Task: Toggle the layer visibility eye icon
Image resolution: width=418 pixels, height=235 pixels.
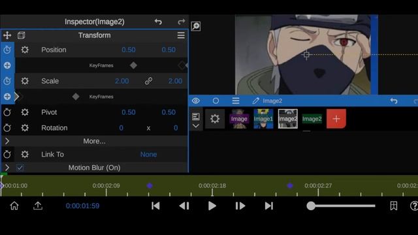Action: coord(196,101)
